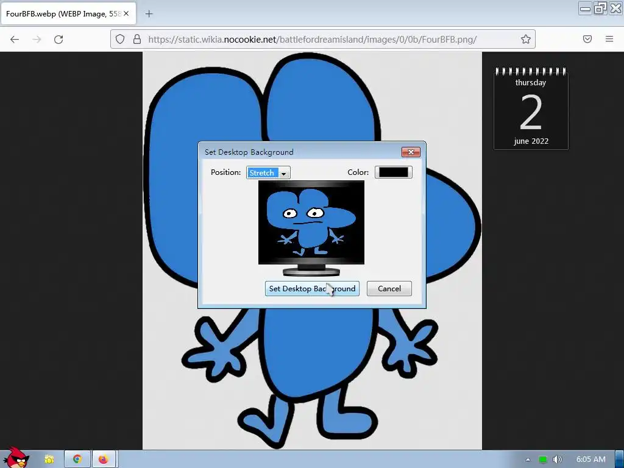Close the FourBFB.webp tab

point(126,13)
